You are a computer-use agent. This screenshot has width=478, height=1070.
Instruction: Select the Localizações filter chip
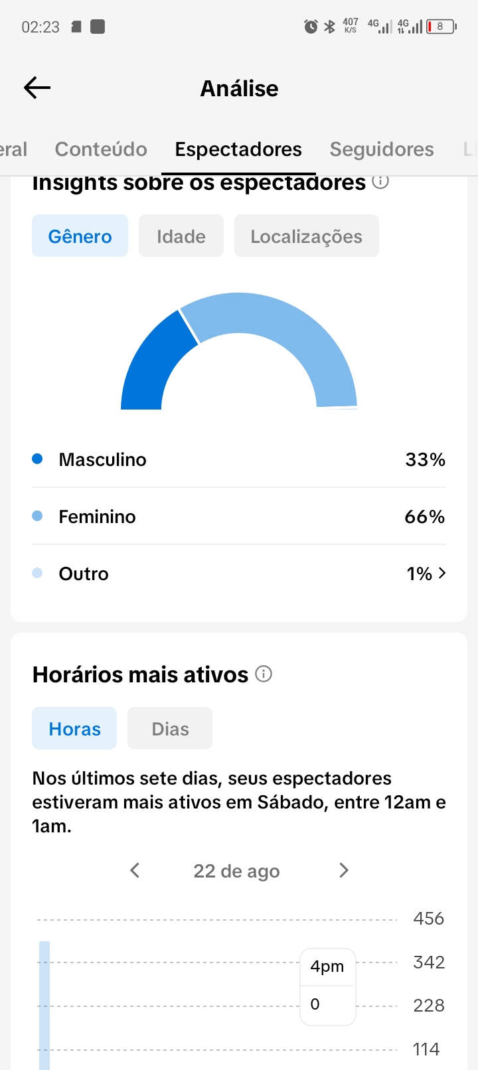coord(307,236)
